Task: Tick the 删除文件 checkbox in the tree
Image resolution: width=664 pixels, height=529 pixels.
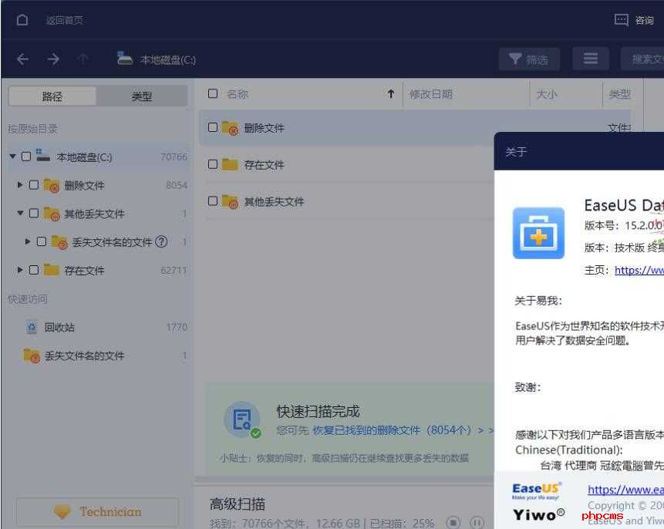Action: 34,185
